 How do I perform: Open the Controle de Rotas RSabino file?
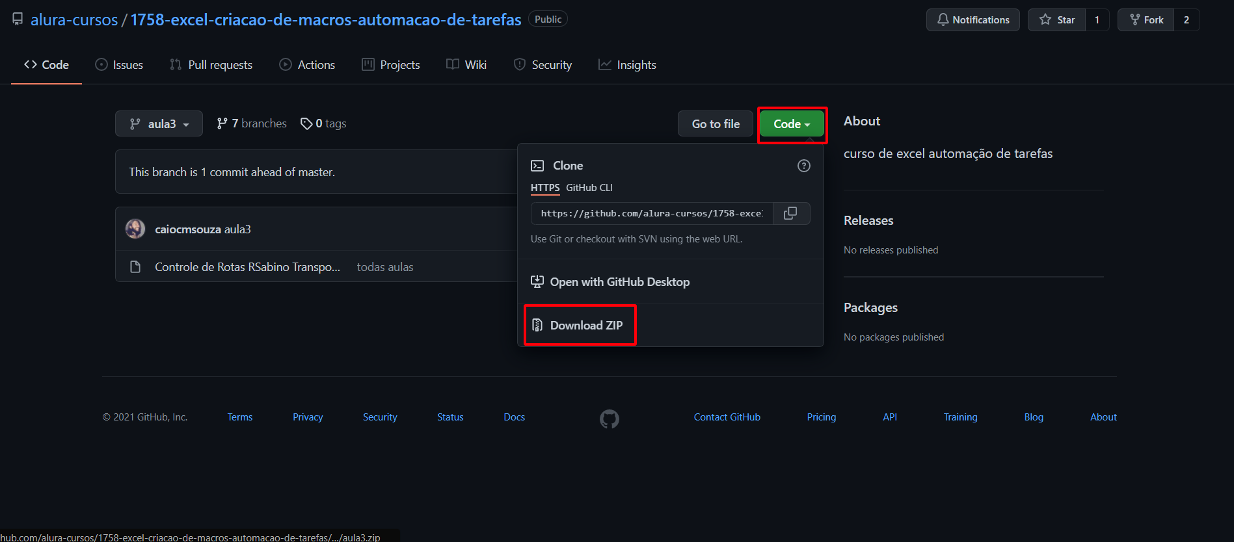point(247,267)
